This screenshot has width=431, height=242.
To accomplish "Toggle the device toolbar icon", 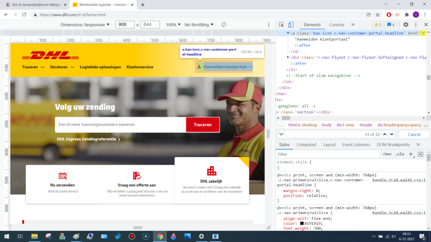I will tap(291, 25).
